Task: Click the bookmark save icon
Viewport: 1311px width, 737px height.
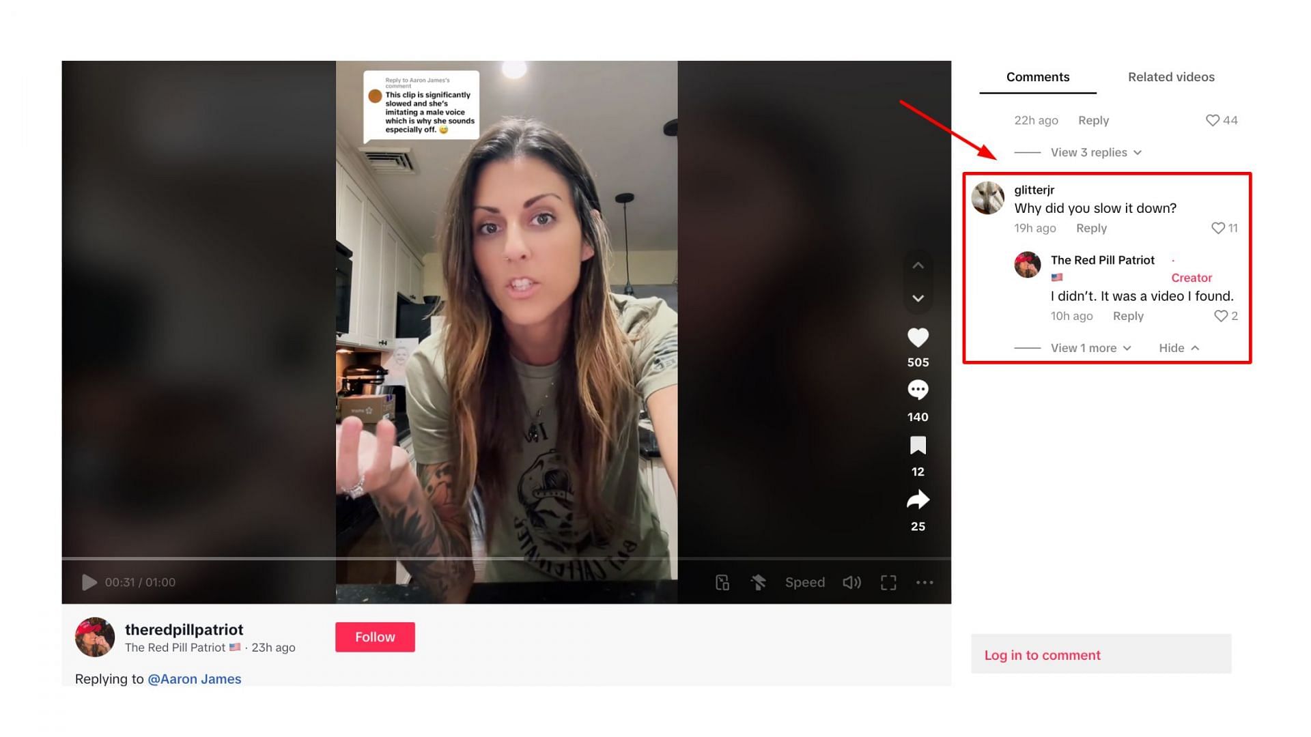Action: click(918, 446)
